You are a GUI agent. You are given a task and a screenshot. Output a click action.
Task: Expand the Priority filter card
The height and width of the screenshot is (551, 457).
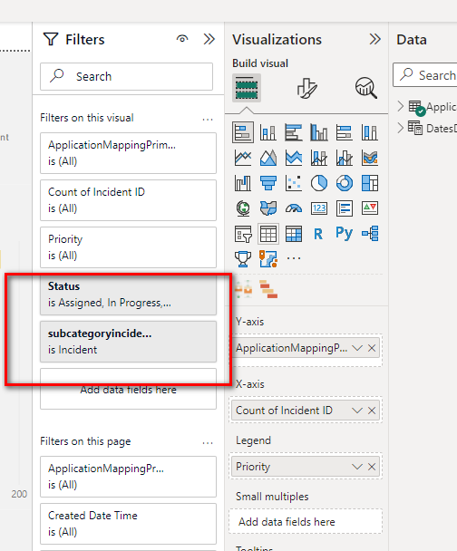click(x=129, y=247)
